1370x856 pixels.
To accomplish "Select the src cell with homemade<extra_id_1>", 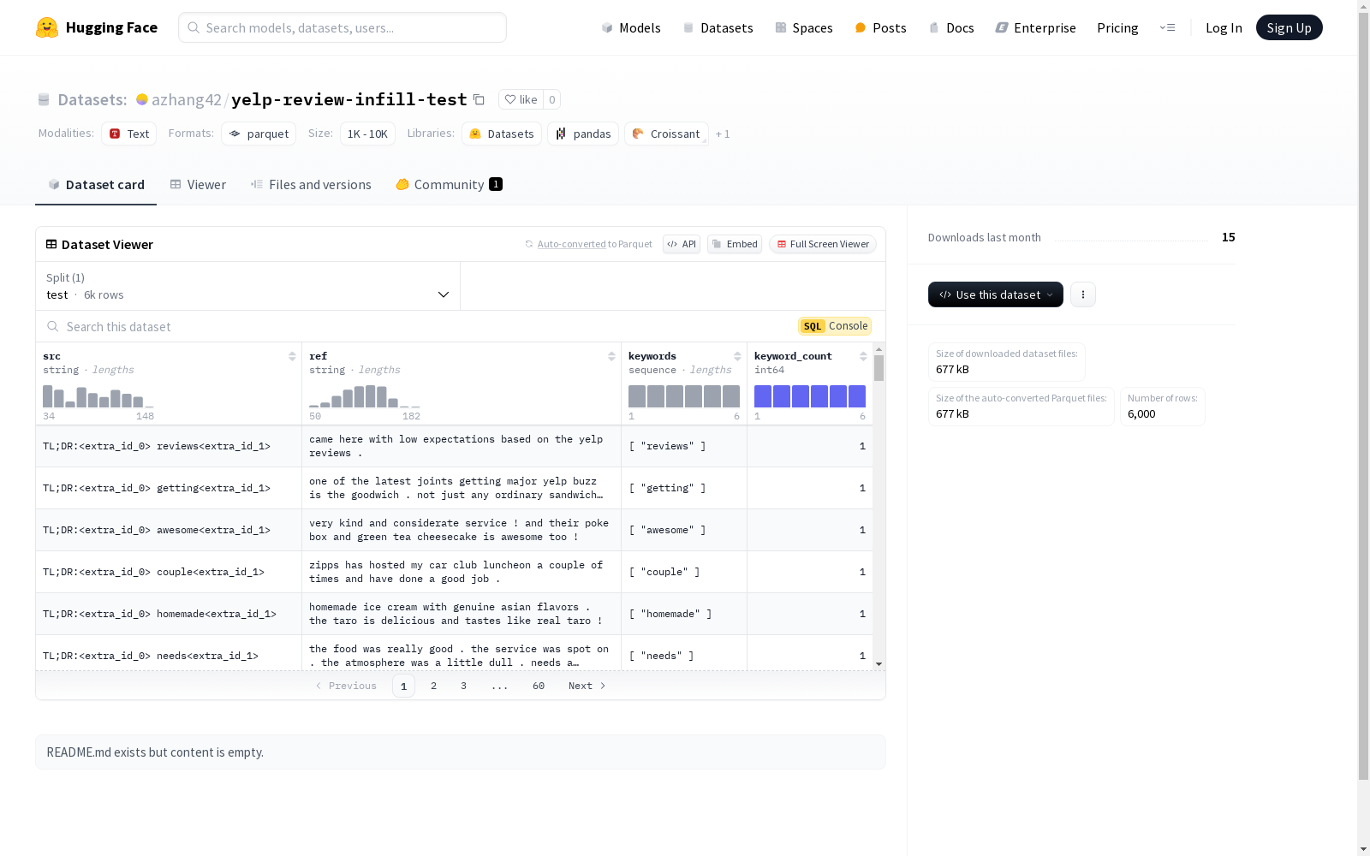I will (x=169, y=614).
